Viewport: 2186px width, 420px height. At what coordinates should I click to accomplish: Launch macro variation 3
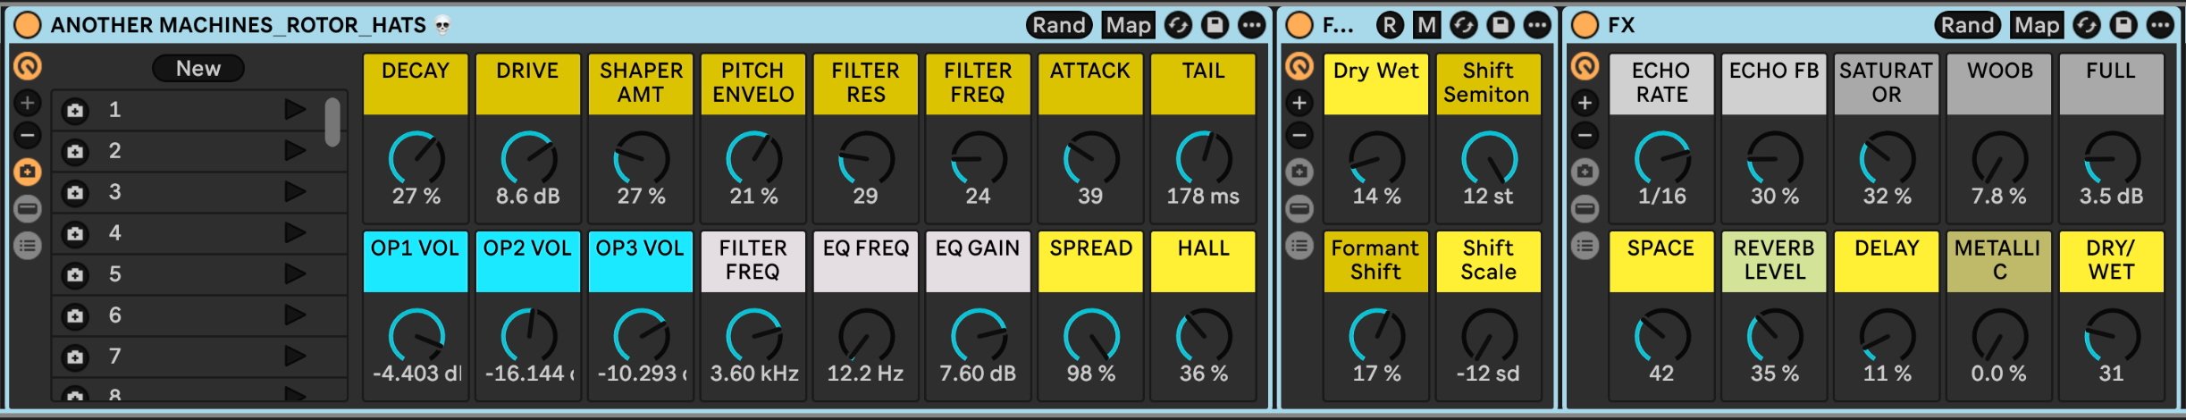tap(294, 192)
